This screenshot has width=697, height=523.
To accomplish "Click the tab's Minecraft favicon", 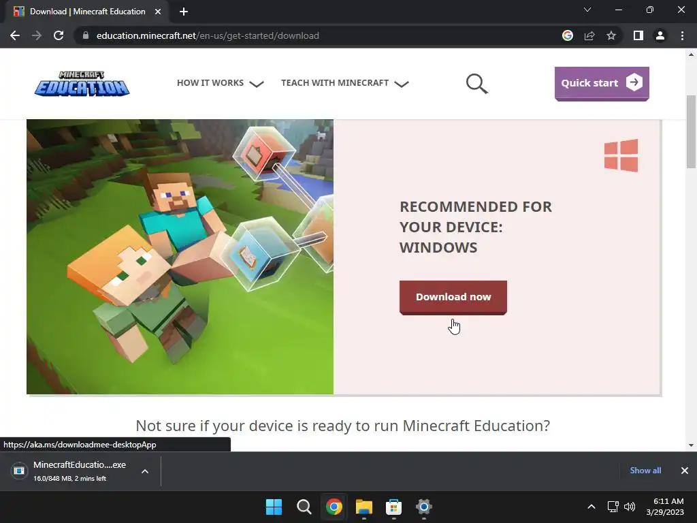I will [x=18, y=12].
